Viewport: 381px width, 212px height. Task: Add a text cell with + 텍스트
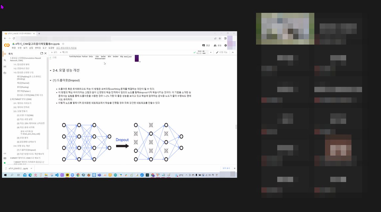(64, 52)
